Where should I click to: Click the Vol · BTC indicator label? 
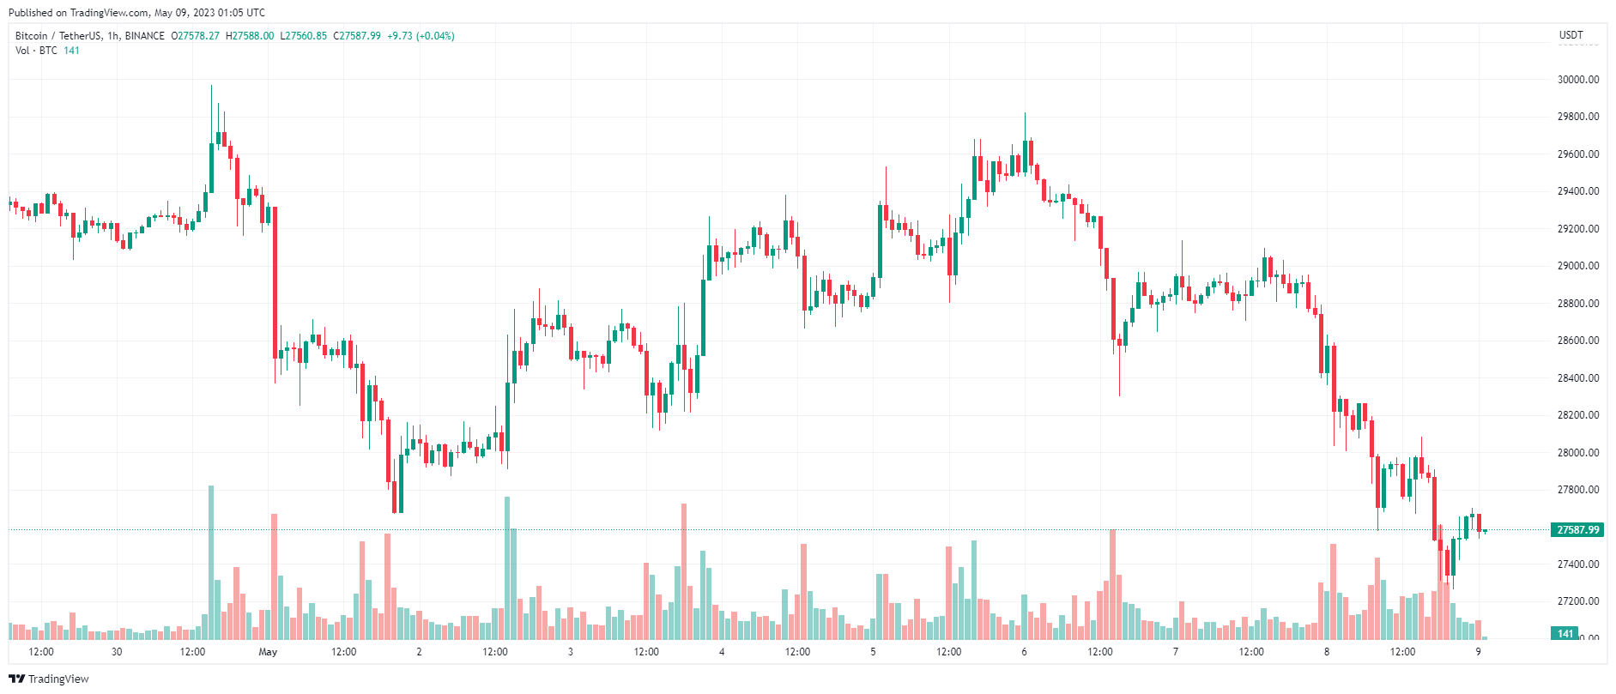click(x=36, y=51)
